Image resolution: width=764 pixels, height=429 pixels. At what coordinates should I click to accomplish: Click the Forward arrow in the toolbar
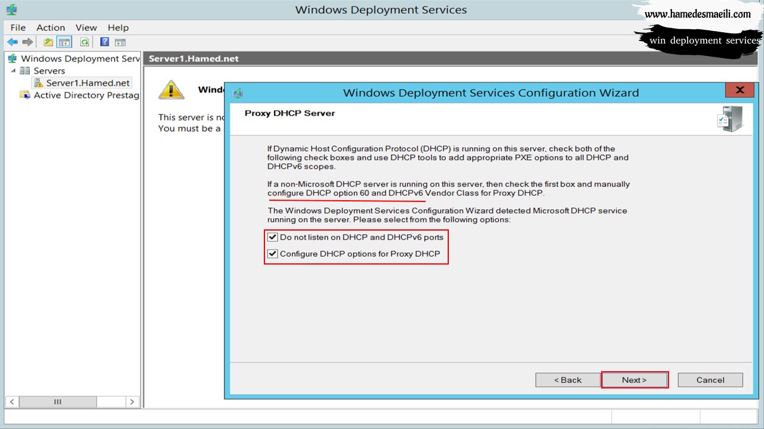point(27,42)
